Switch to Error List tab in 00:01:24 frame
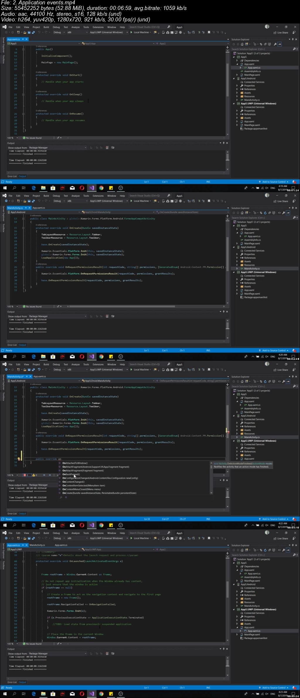This screenshot has width=300, height=698. tap(12, 176)
